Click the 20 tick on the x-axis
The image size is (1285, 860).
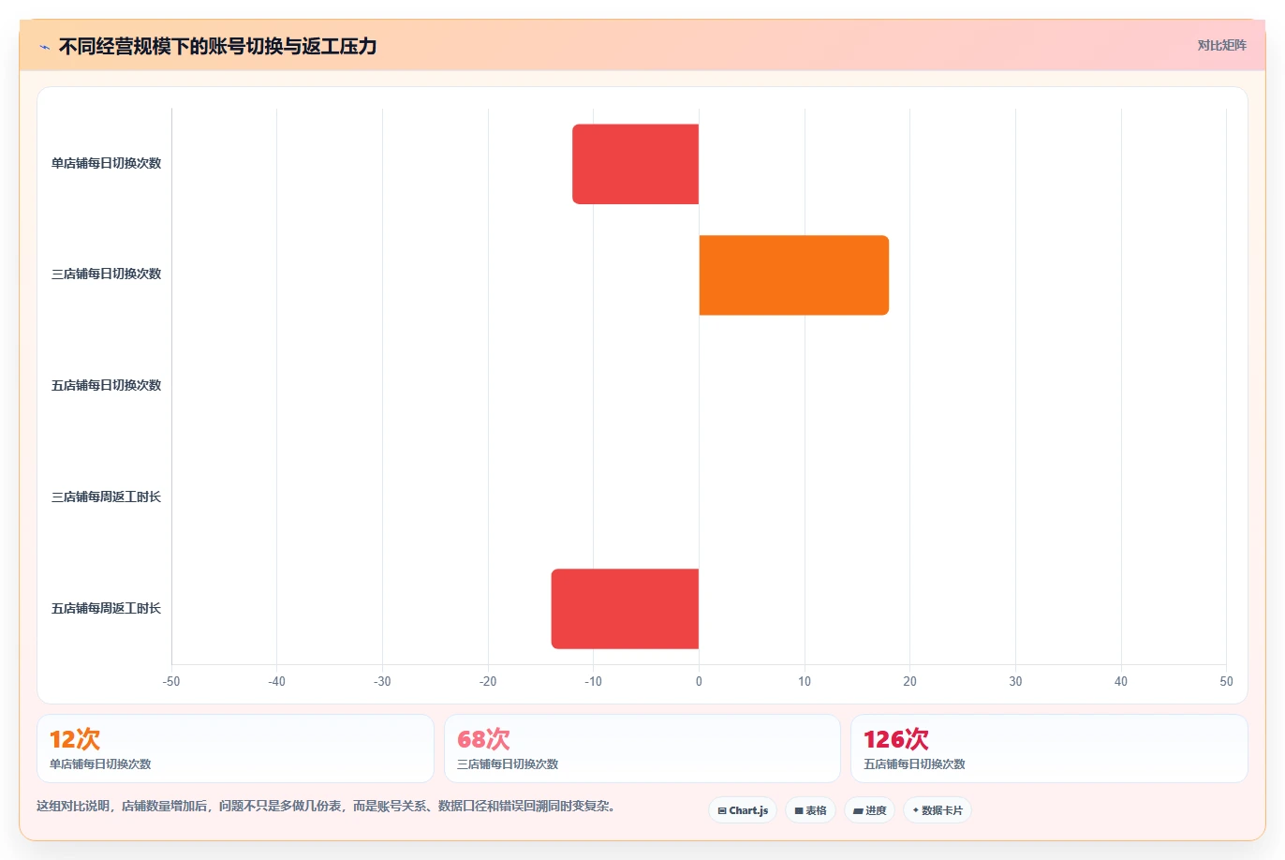pyautogui.click(x=909, y=681)
